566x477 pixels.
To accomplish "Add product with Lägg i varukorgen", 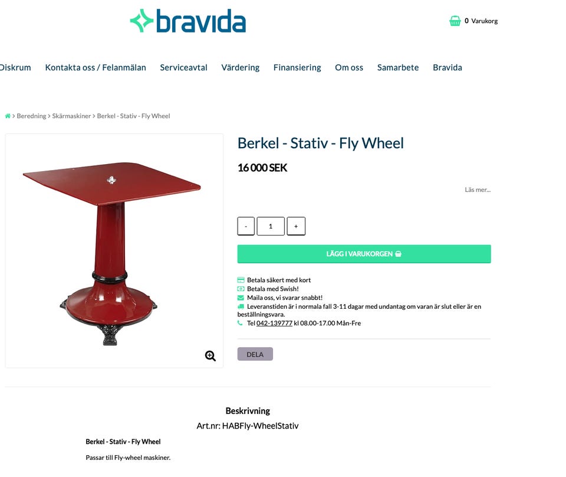I will point(364,254).
